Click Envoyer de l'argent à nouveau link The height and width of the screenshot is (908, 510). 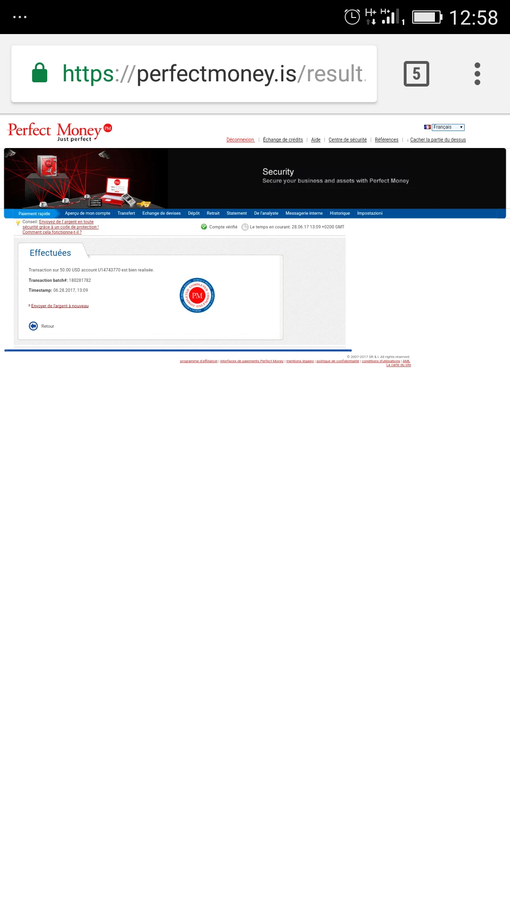(59, 306)
